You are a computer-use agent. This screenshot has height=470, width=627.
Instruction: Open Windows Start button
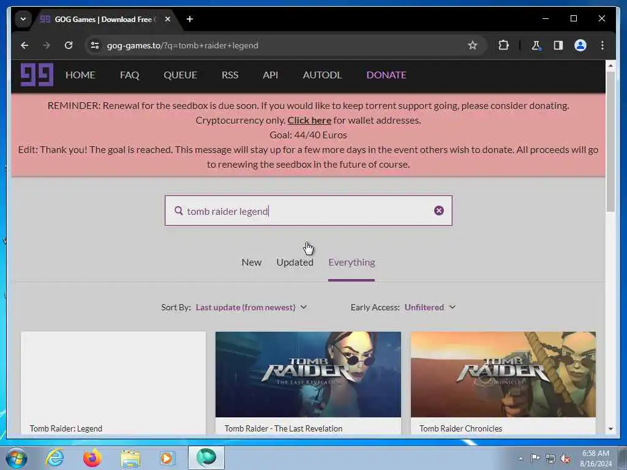(x=17, y=458)
